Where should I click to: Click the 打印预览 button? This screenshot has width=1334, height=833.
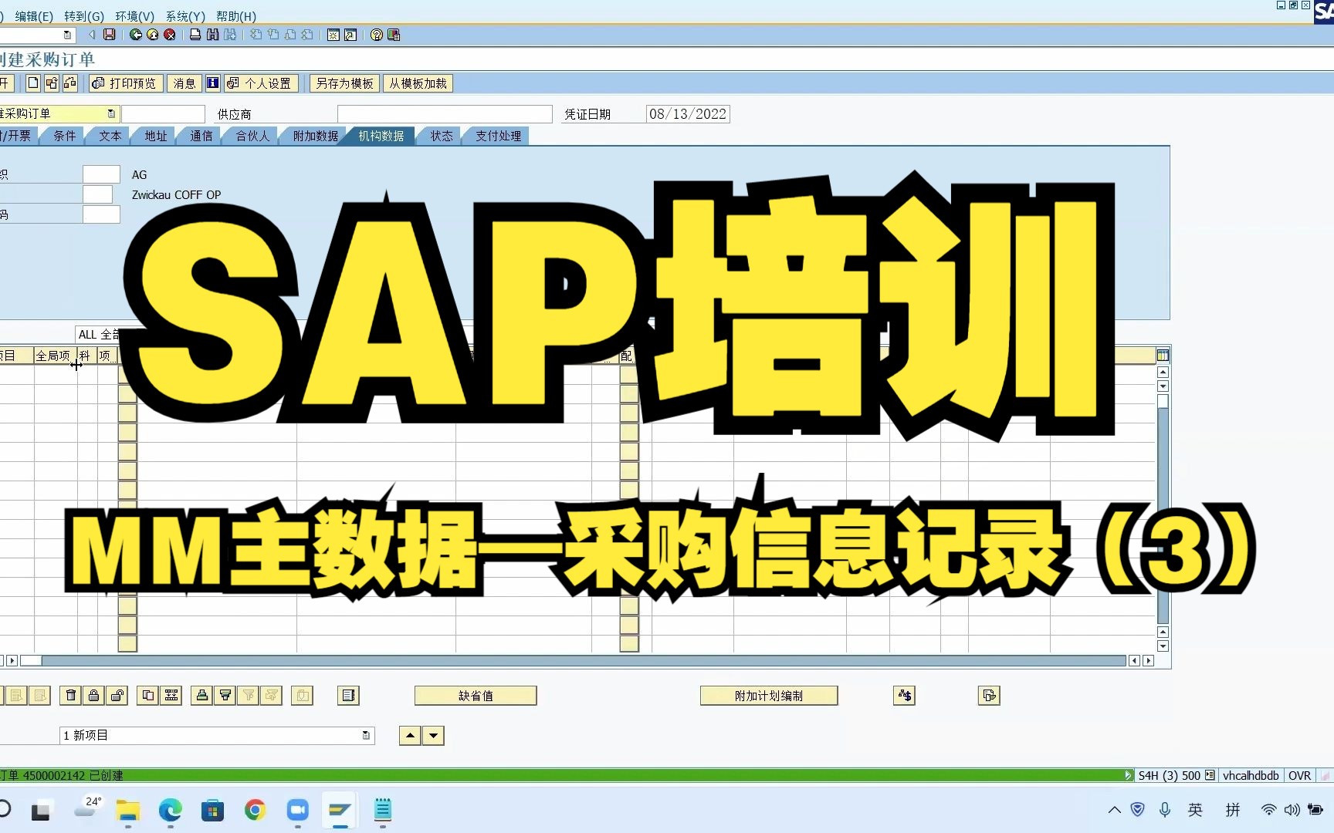pos(124,83)
